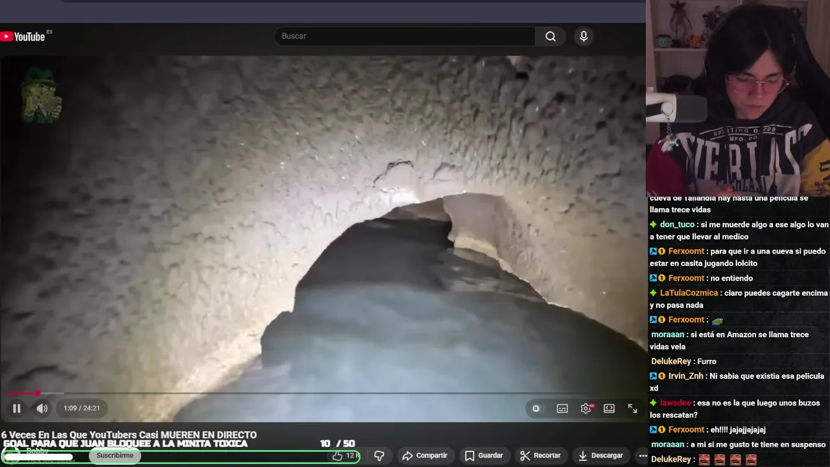
Task: Click the green badge beside don_tuco
Action: coord(654,224)
